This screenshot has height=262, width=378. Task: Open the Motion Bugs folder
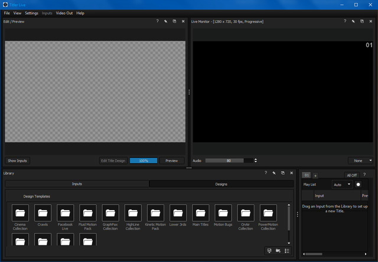pyautogui.click(x=223, y=213)
